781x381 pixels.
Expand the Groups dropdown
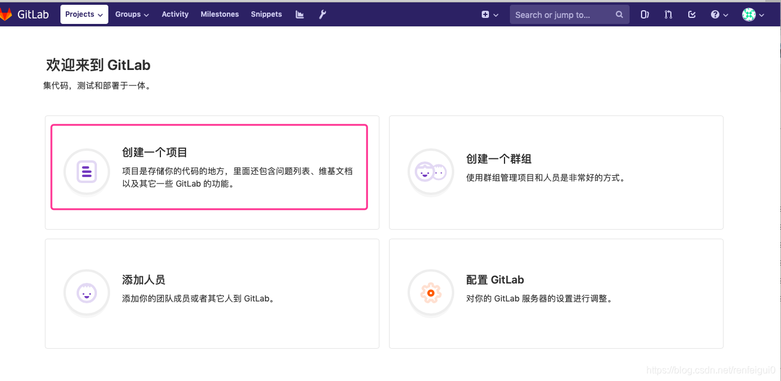(x=132, y=14)
